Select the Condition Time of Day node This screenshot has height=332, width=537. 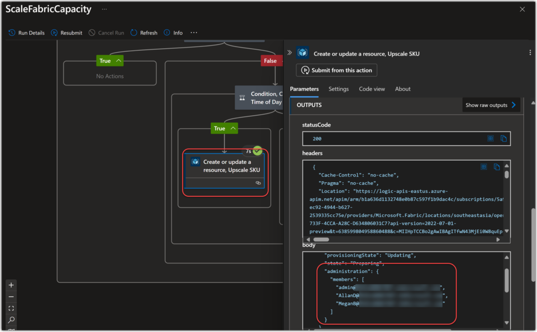click(259, 98)
